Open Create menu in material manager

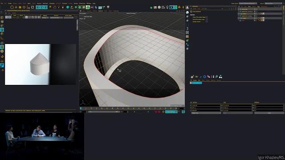195,80
